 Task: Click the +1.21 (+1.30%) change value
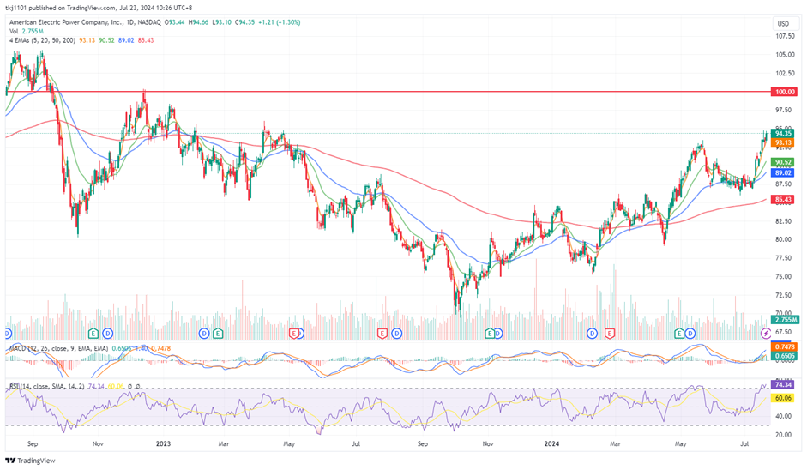tap(280, 22)
